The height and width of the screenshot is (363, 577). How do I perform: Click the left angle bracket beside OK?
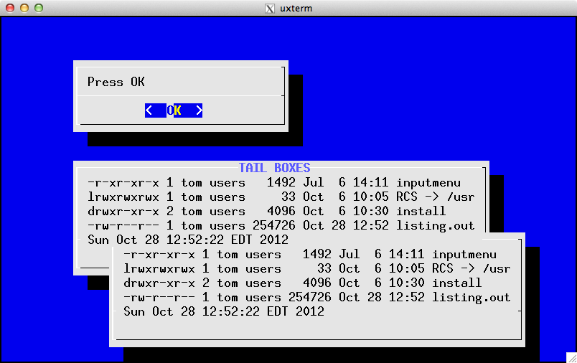(149, 110)
